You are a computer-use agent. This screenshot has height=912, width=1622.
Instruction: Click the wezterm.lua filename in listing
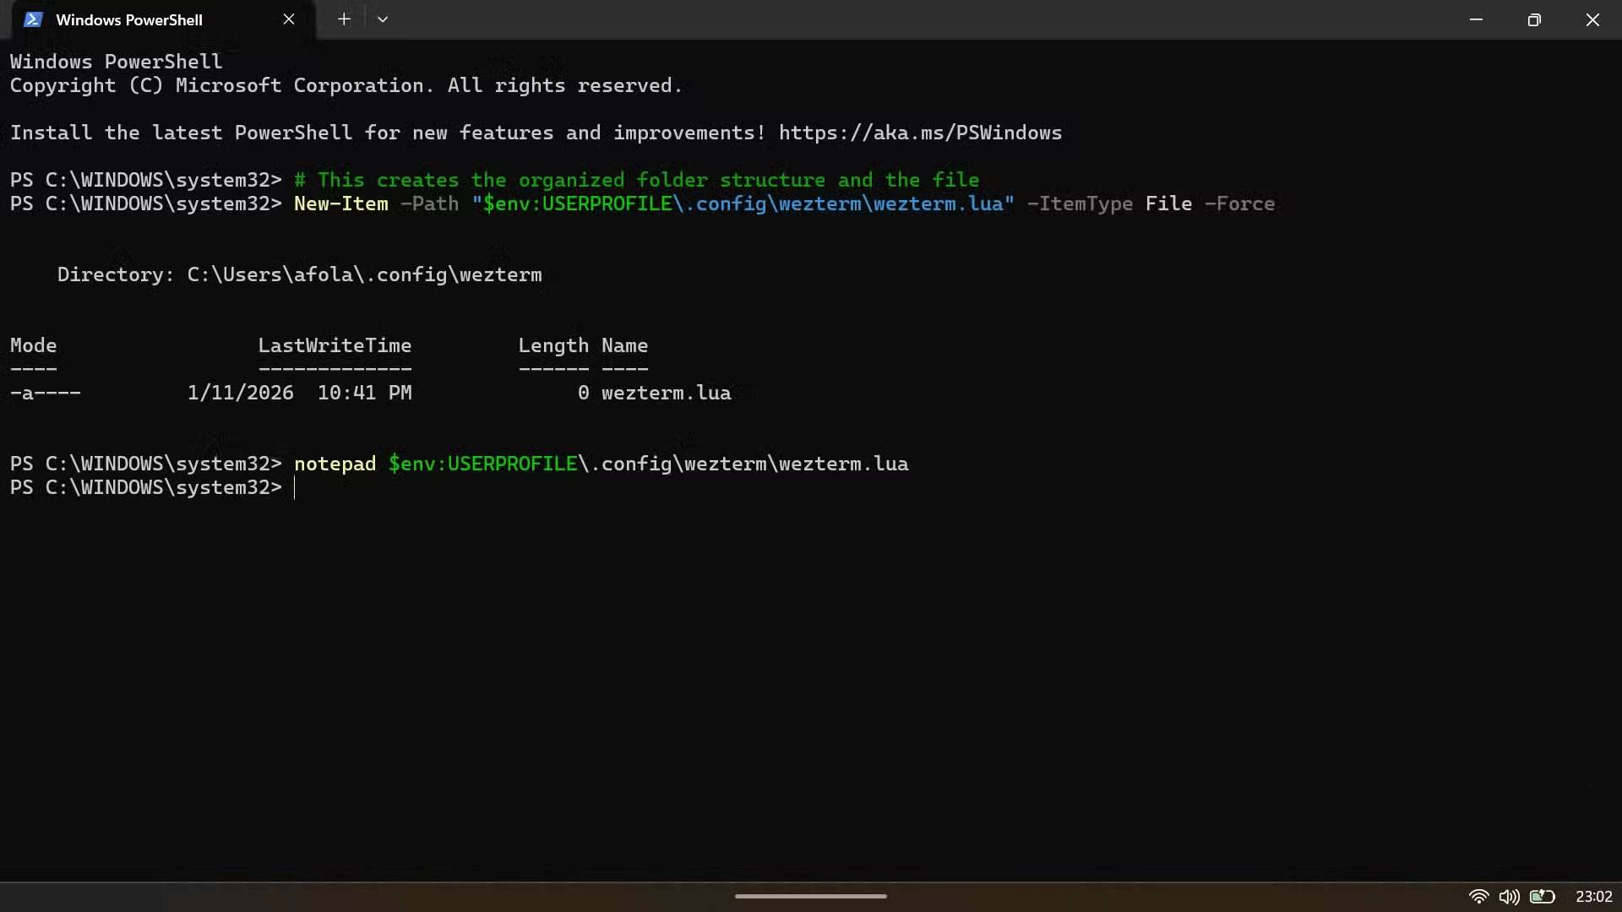(x=666, y=393)
